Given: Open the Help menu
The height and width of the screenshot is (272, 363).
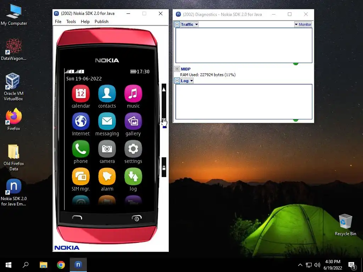Looking at the screenshot, I should tap(85, 22).
